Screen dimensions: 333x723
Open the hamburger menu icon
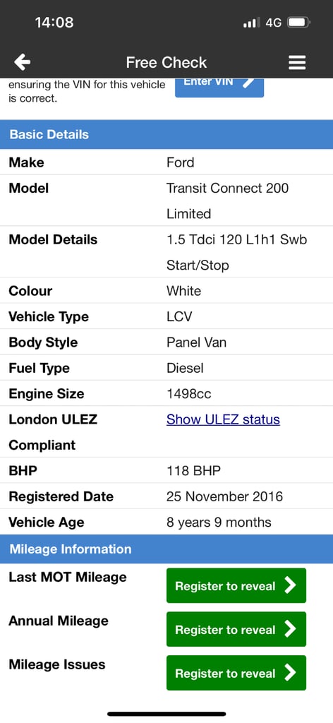point(297,62)
